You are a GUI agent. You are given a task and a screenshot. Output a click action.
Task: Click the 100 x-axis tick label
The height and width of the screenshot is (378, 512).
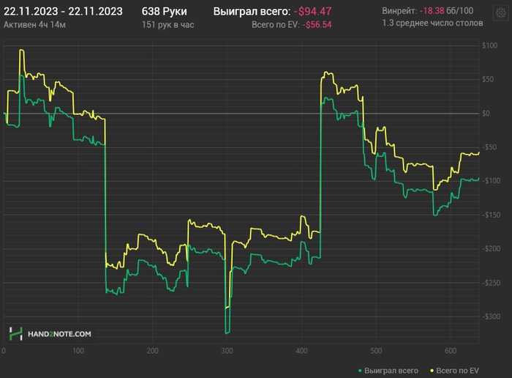coord(78,351)
